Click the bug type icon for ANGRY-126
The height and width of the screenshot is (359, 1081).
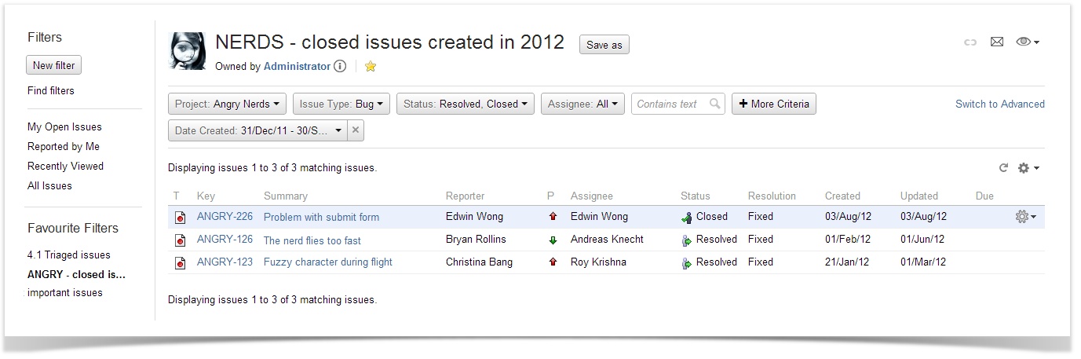(180, 240)
